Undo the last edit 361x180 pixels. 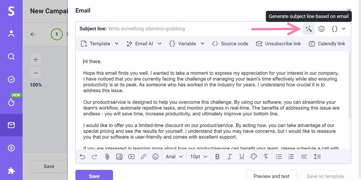83,157
